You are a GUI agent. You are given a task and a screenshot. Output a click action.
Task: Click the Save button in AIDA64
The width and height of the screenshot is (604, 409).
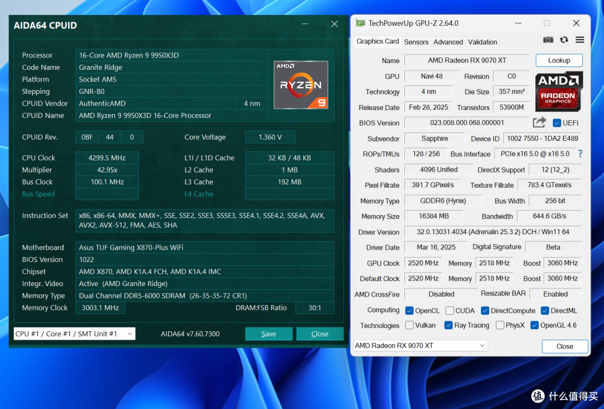(x=268, y=334)
